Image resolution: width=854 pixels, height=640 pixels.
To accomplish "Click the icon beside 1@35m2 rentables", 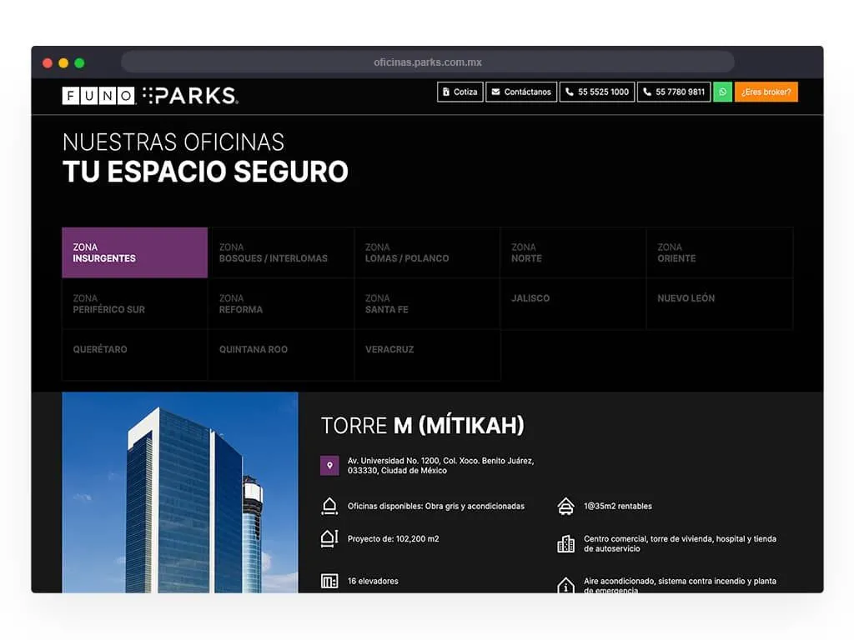I will 565,505.
